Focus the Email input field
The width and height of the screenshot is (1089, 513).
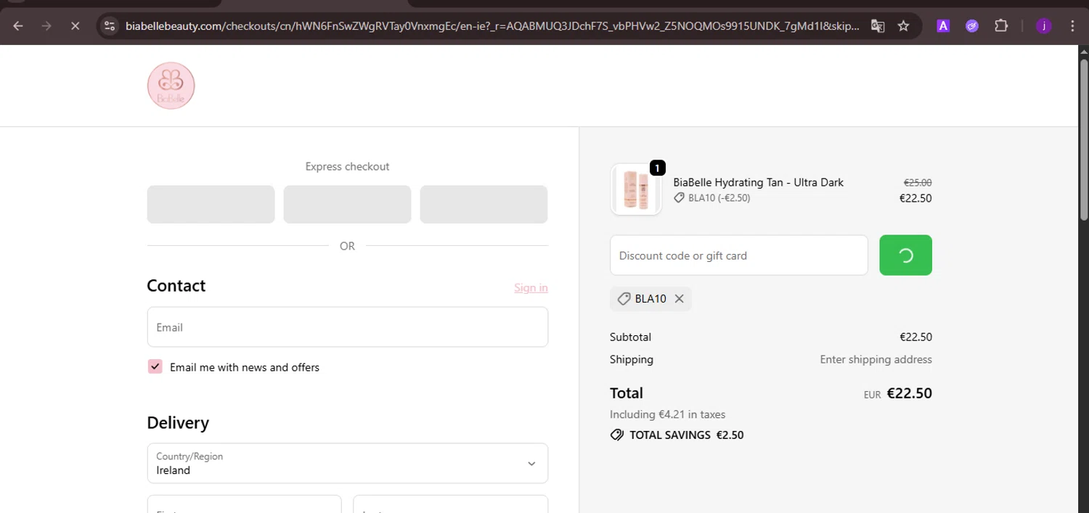[347, 327]
